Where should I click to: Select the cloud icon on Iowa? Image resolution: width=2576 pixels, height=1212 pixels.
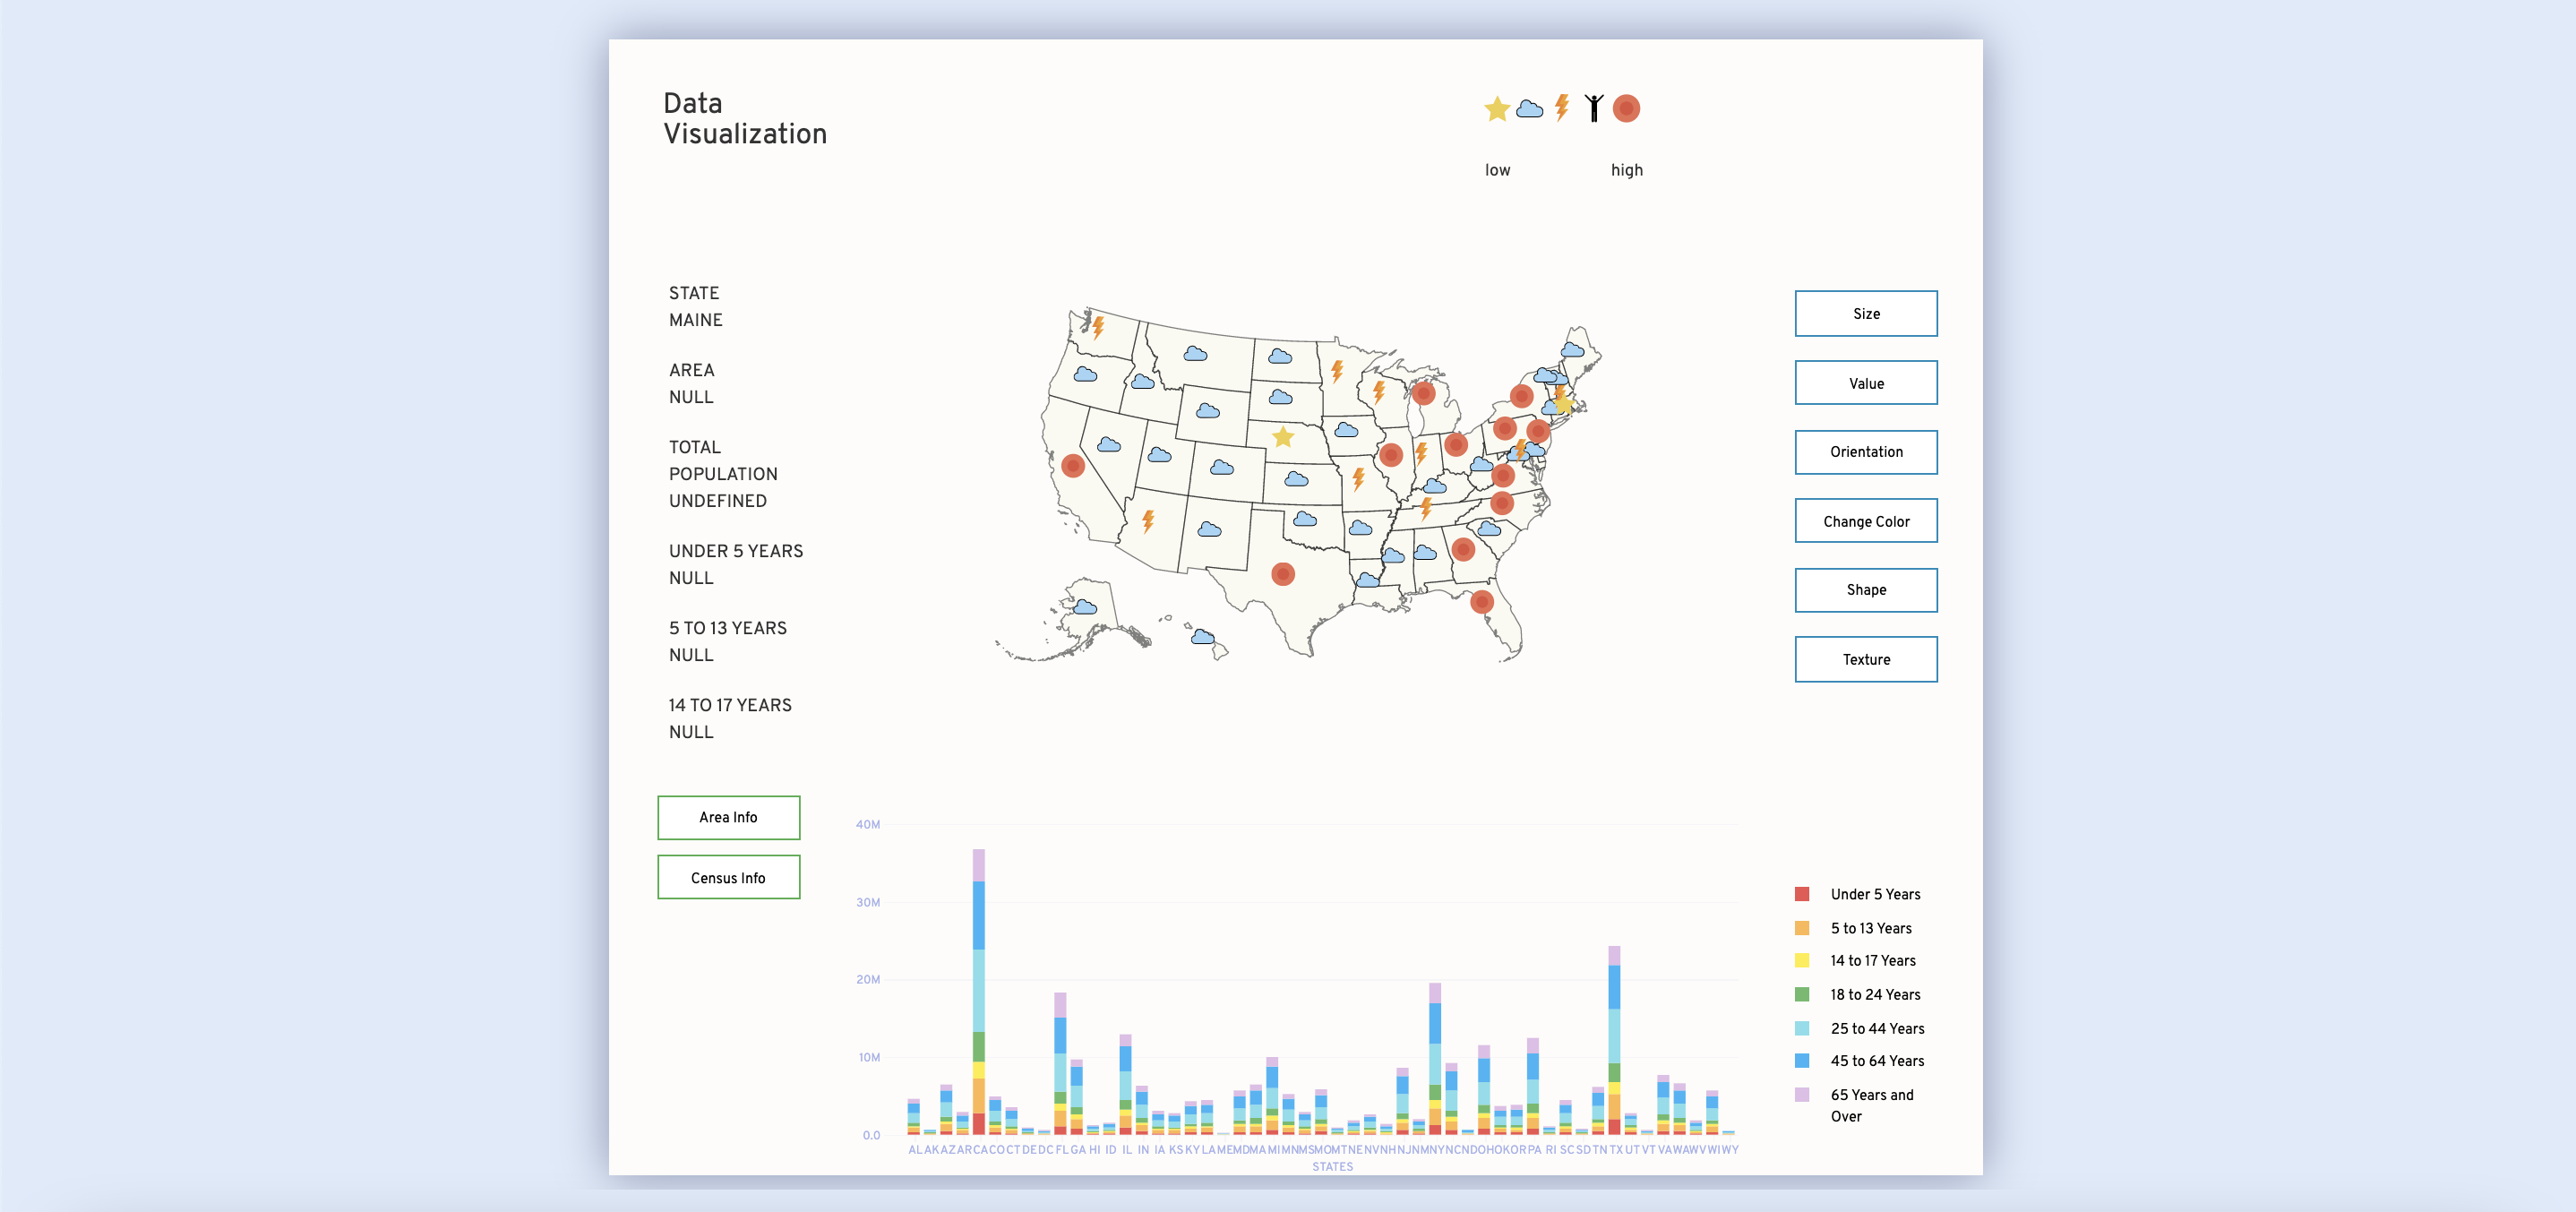coord(1346,430)
